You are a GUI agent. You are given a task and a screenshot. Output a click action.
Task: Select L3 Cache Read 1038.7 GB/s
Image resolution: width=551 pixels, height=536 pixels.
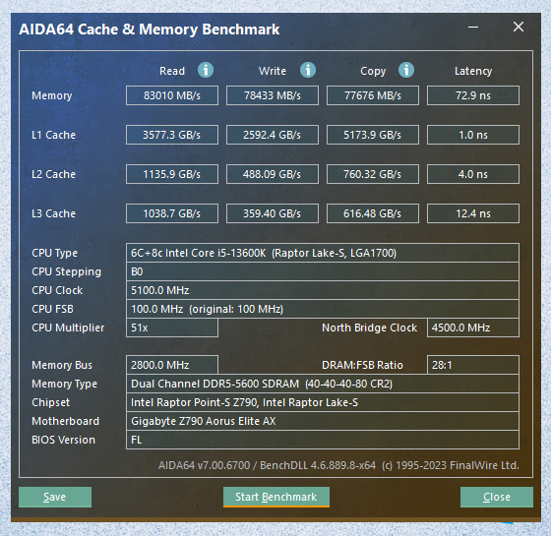(x=172, y=213)
